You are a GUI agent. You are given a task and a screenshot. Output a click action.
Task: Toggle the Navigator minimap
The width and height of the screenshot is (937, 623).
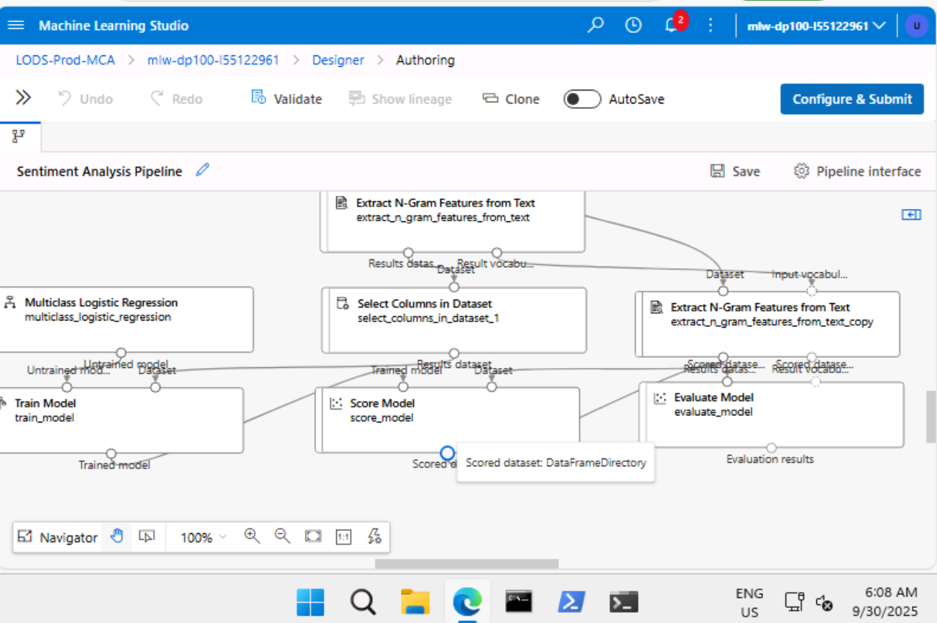pos(57,537)
